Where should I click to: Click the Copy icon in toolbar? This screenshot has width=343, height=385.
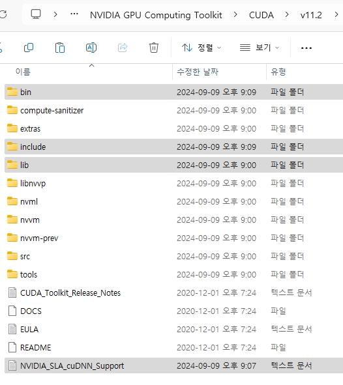[29, 48]
